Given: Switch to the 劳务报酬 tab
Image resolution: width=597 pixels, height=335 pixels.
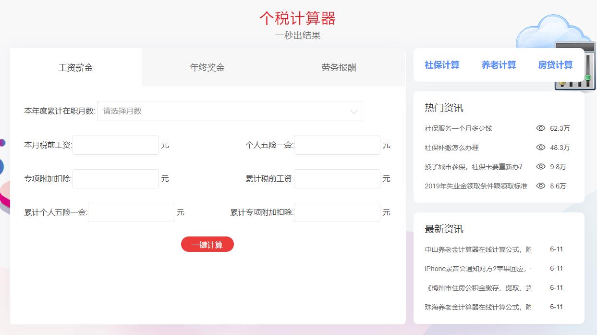Looking at the screenshot, I should (340, 68).
